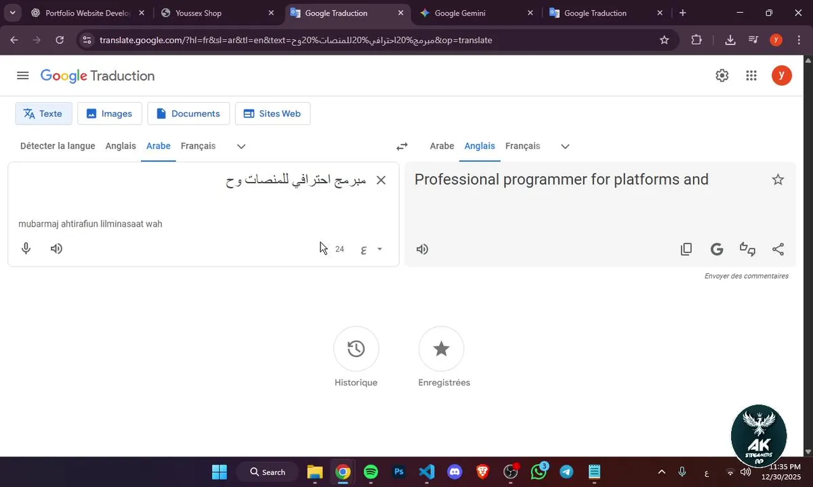This screenshot has width=813, height=487.
Task: Show hidden system tray icons
Action: tap(661, 471)
